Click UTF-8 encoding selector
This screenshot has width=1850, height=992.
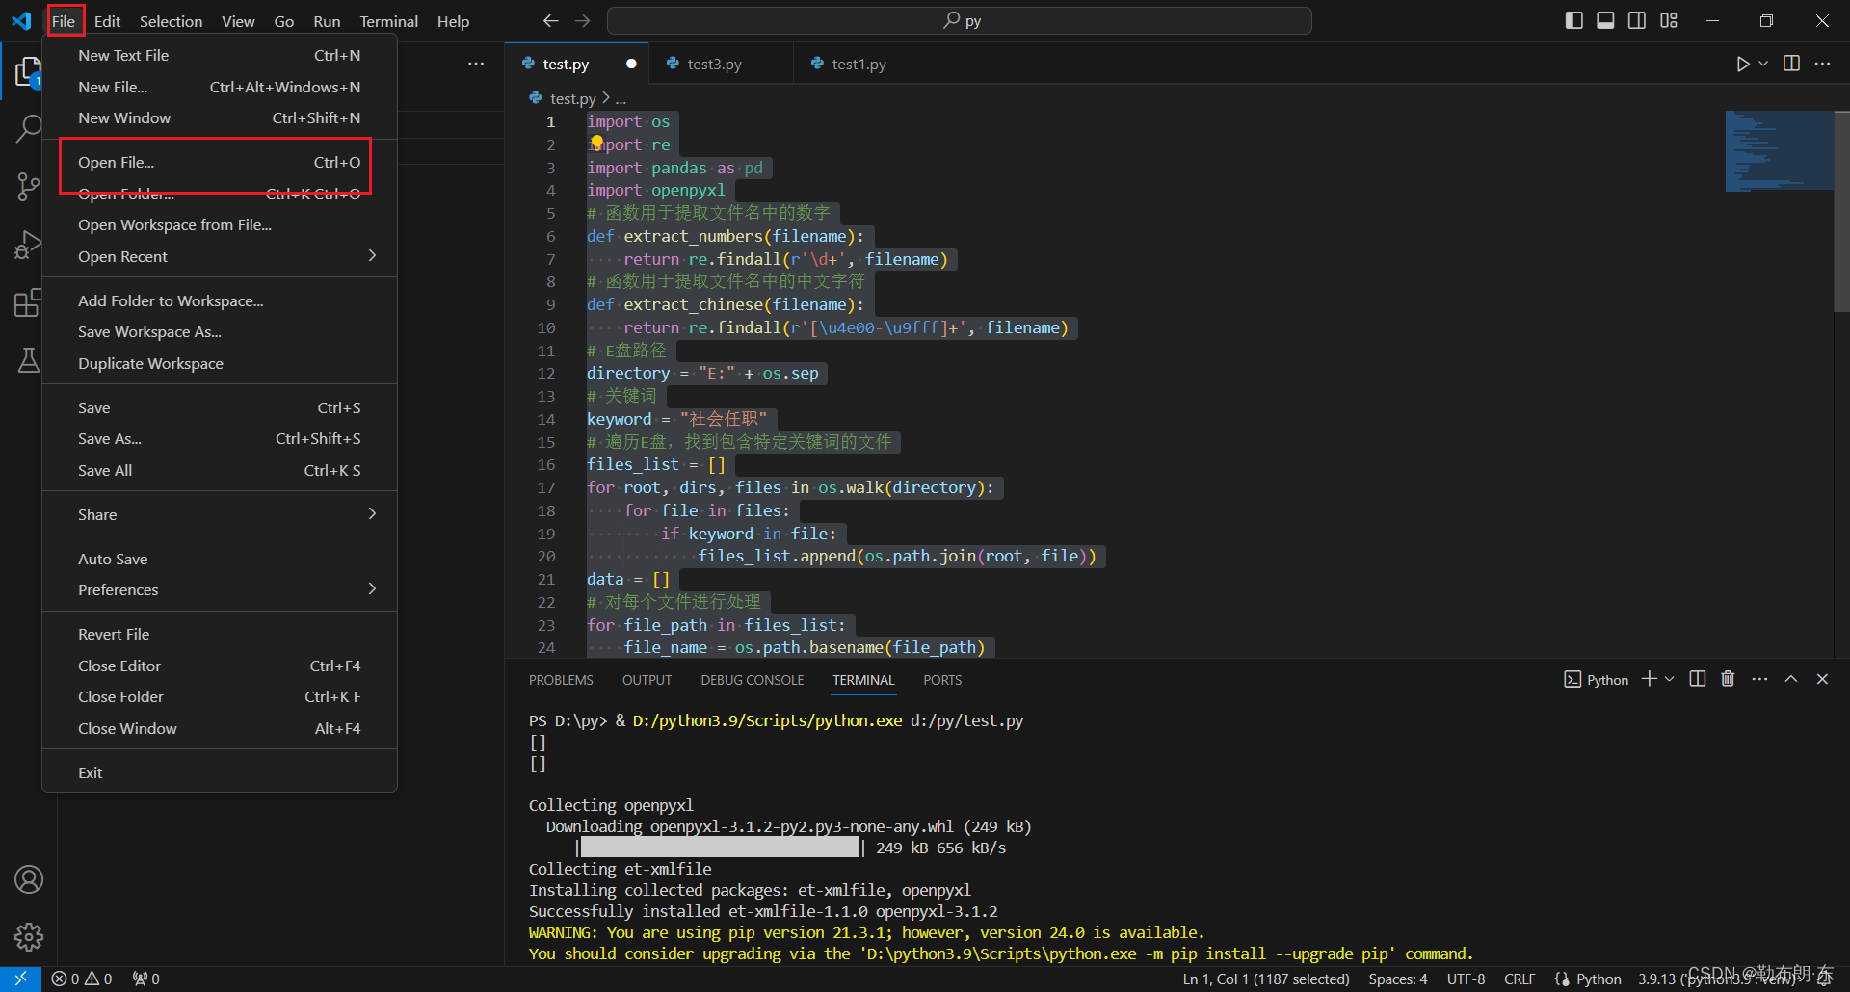tap(1466, 979)
